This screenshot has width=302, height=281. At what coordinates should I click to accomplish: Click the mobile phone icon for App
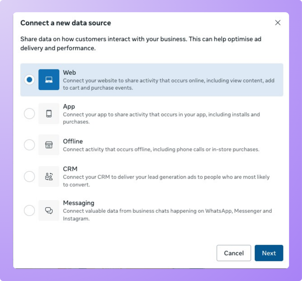[x=49, y=114]
